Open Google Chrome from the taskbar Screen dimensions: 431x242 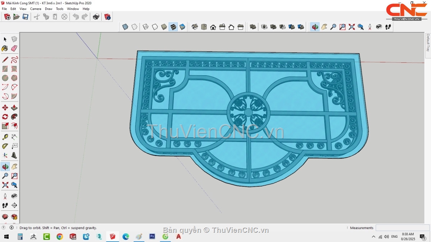point(60,237)
